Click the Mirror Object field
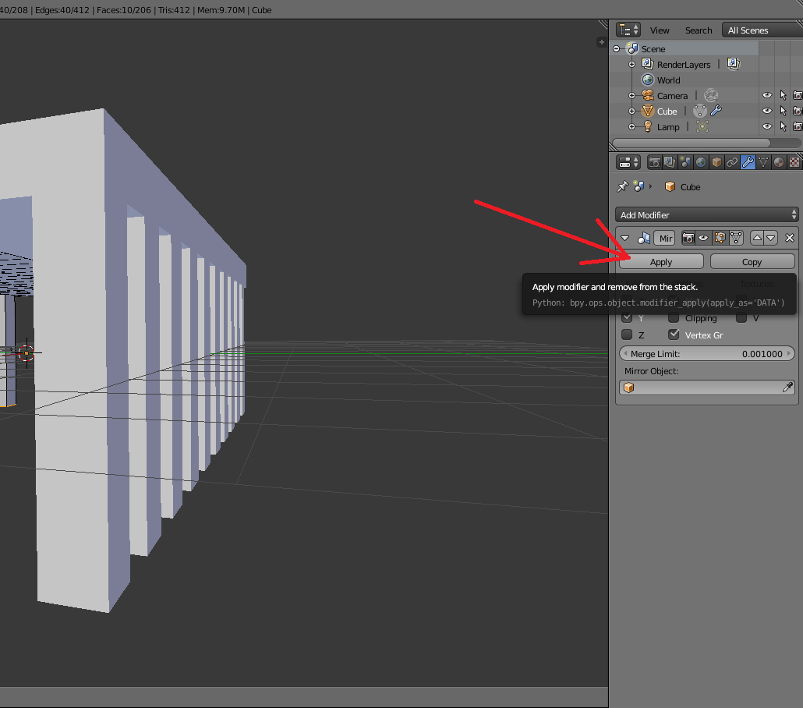Image resolution: width=803 pixels, height=708 pixels. (707, 388)
